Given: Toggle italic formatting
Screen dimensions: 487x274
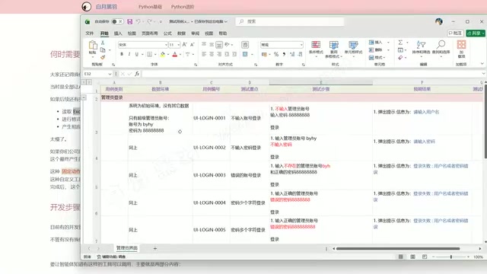Looking at the screenshot, I should (x=129, y=54).
